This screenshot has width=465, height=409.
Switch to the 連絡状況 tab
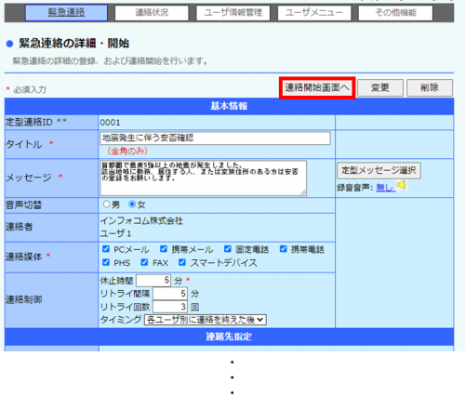coord(152,13)
